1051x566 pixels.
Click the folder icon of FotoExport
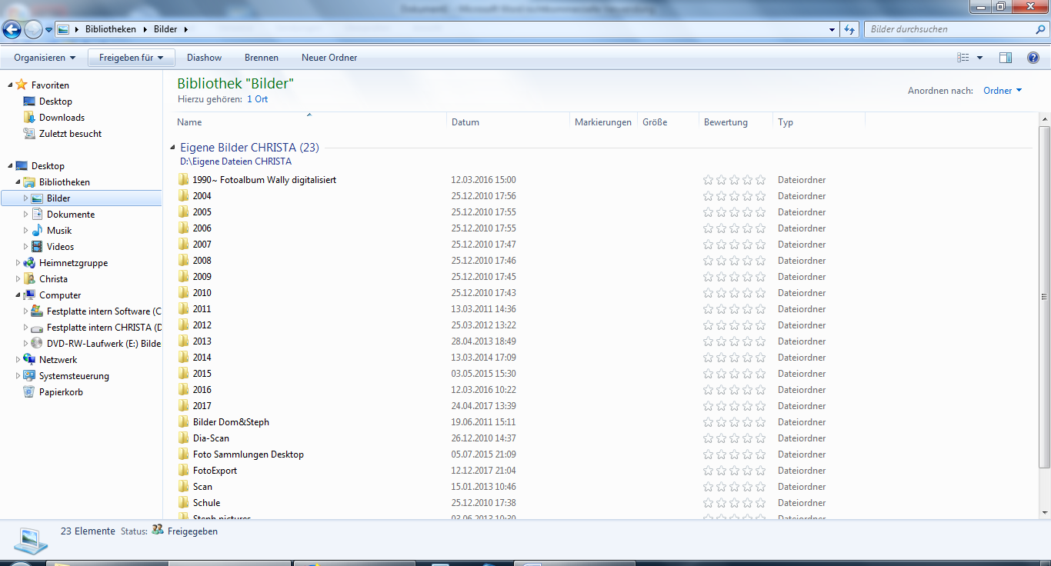click(x=183, y=470)
